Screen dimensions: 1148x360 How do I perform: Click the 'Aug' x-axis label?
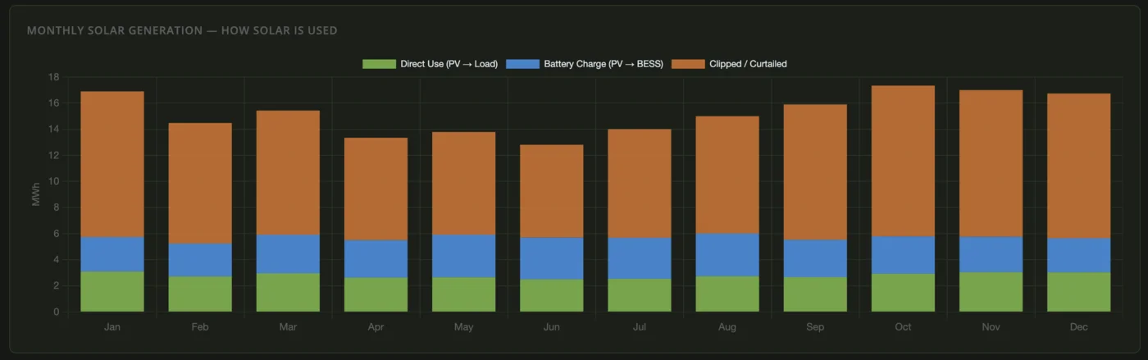(727, 327)
